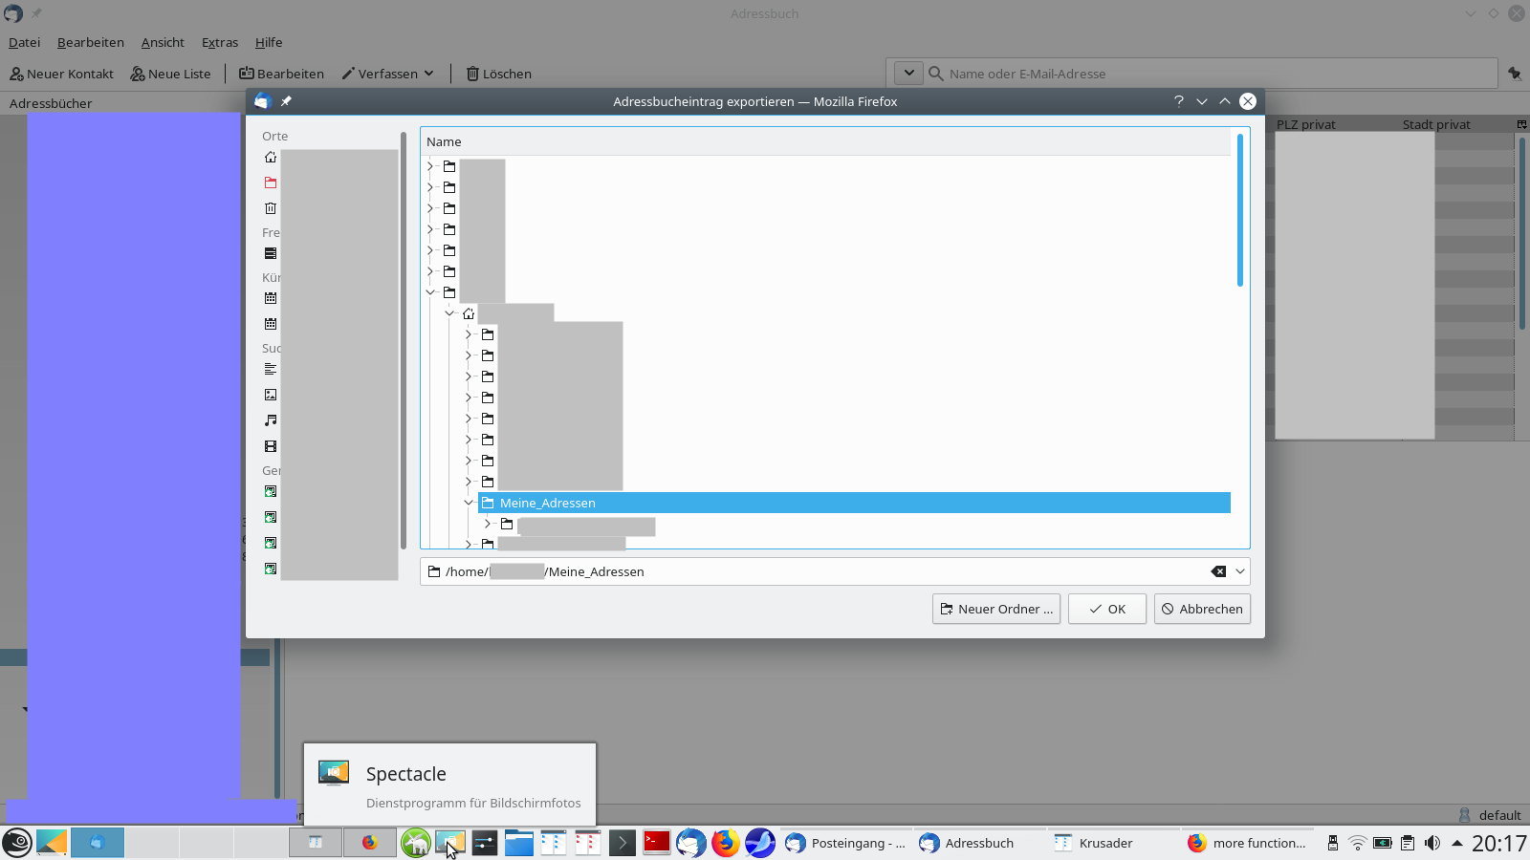This screenshot has width=1530, height=860.
Task: Select the hard drive place icon
Action: pyautogui.click(x=271, y=253)
